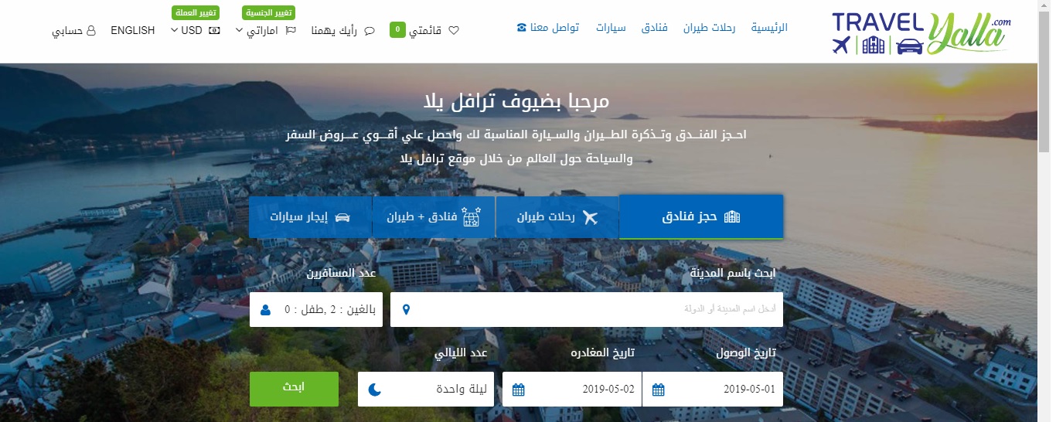Viewport: 1056px width, 422px height.
Task: Select the حجز فنادق tab
Action: tap(701, 217)
